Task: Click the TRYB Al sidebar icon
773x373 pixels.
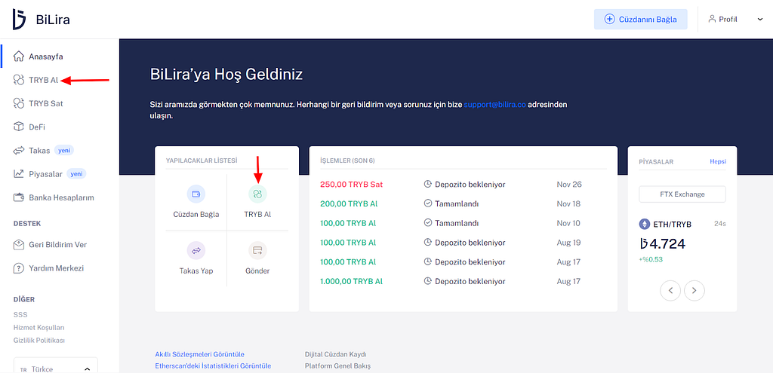Action: click(19, 80)
